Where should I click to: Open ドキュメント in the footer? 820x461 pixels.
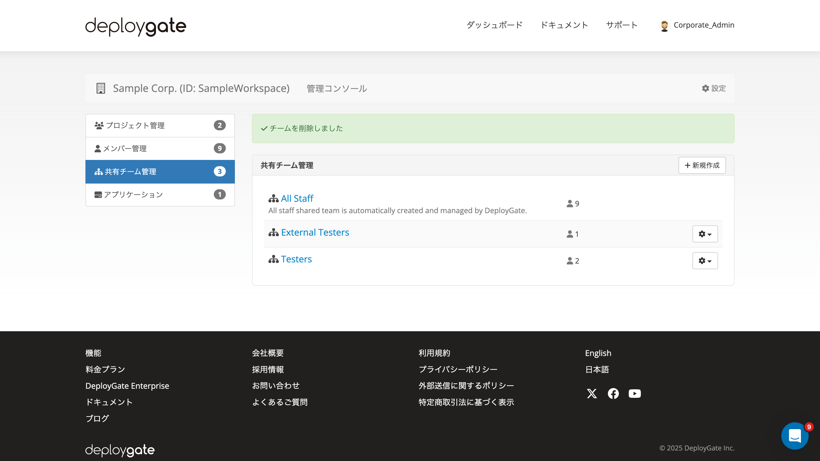tap(109, 402)
